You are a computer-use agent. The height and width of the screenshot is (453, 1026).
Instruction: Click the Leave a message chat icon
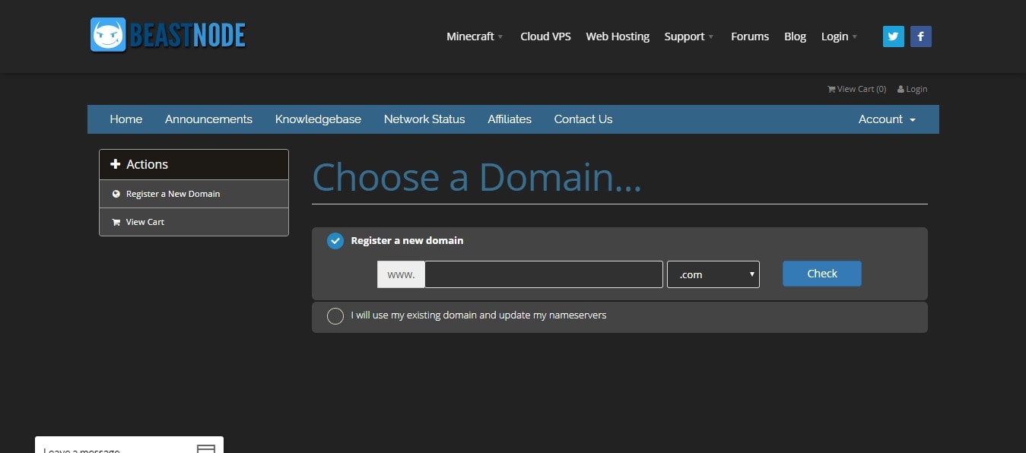pos(206,448)
